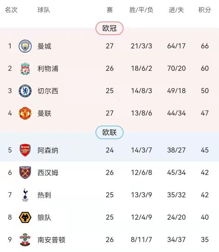Click 阿森纳 points value 45
The width and height of the screenshot is (219, 252).
[205, 150]
